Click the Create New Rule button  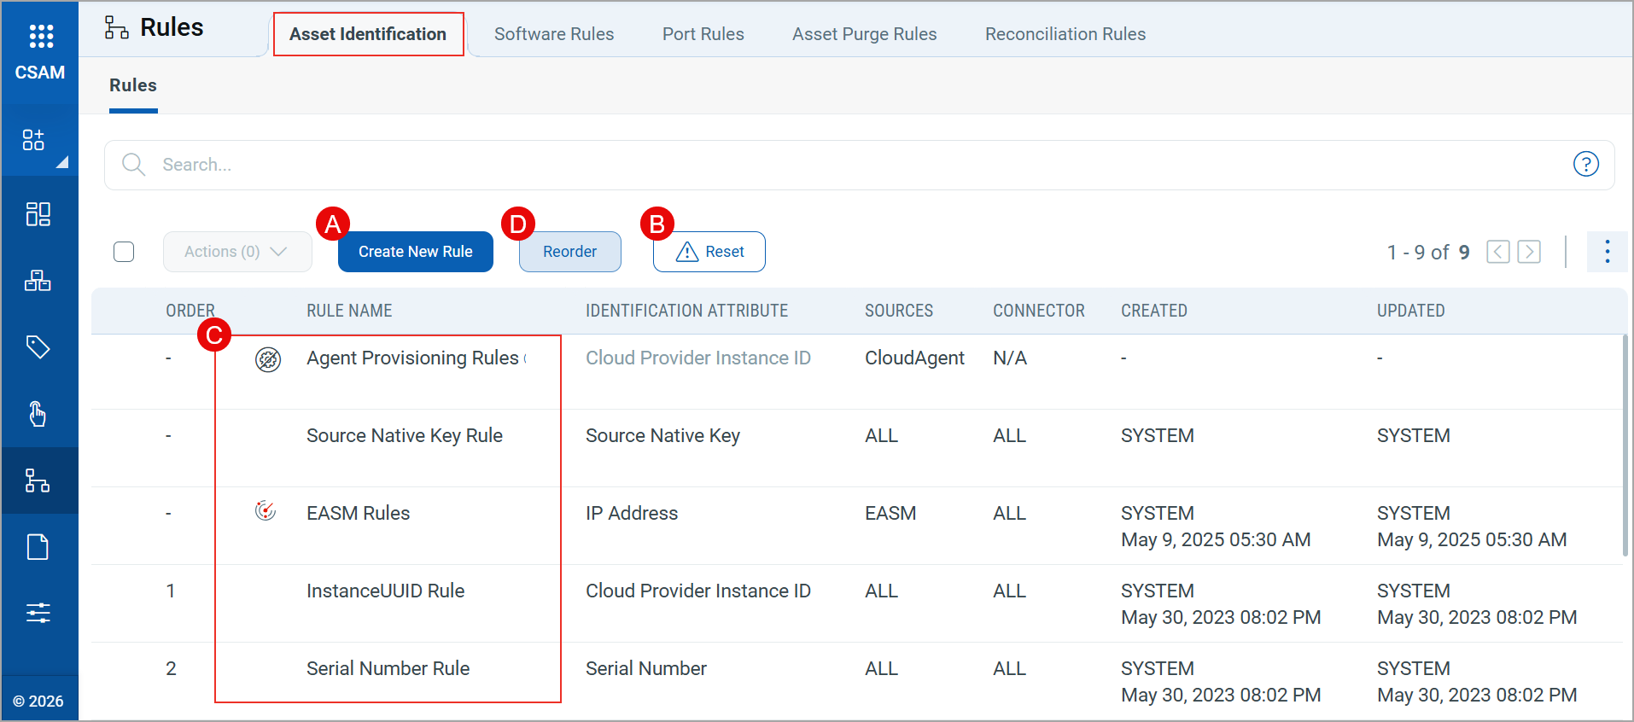click(416, 252)
